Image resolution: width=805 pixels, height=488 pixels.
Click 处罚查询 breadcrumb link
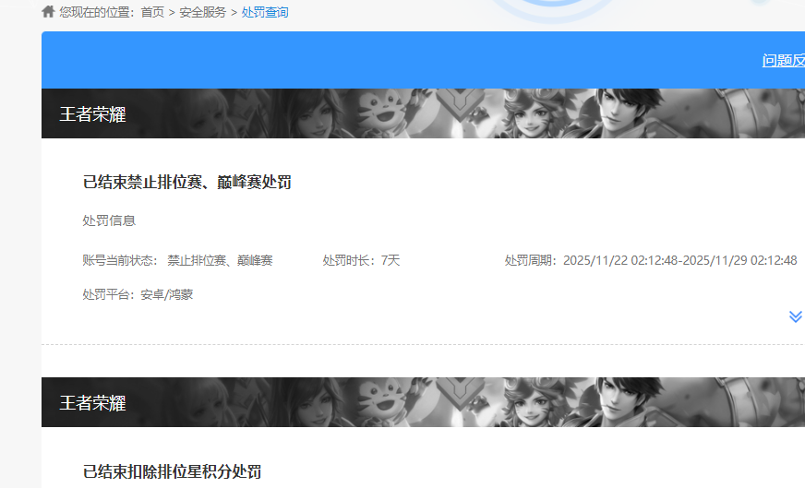(x=265, y=12)
